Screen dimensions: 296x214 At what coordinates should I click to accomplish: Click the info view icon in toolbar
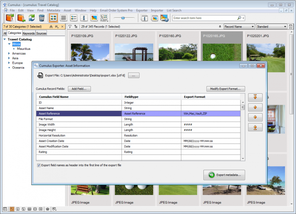[x=84, y=18]
